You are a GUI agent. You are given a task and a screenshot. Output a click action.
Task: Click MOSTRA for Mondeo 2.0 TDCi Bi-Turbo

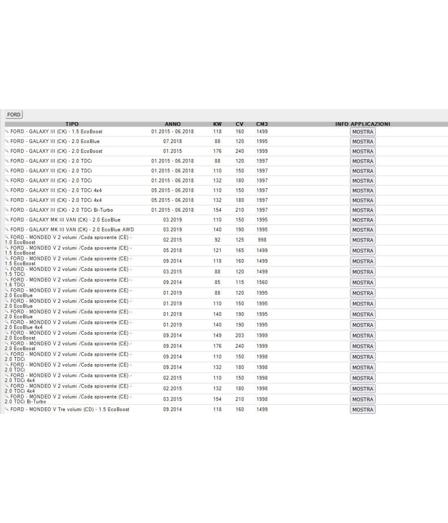click(x=363, y=399)
